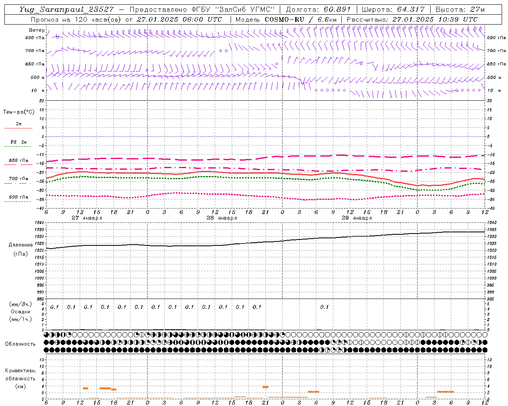The height and width of the screenshot is (406, 508).
Task: Click the 'Тем-ра(°C)' temperature panel label
Action: (x=19, y=112)
